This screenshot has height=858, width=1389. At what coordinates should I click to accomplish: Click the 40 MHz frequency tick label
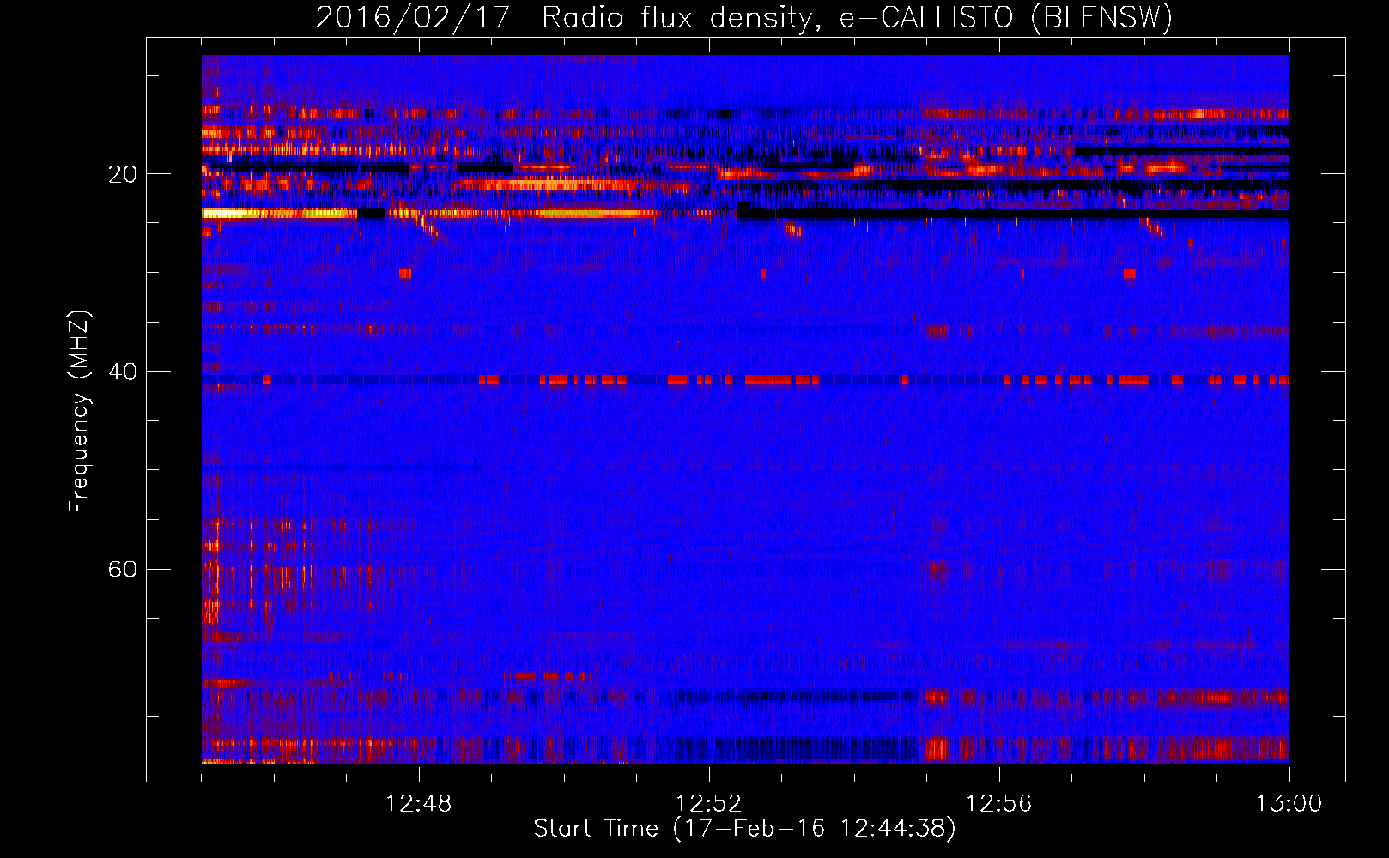(x=122, y=372)
